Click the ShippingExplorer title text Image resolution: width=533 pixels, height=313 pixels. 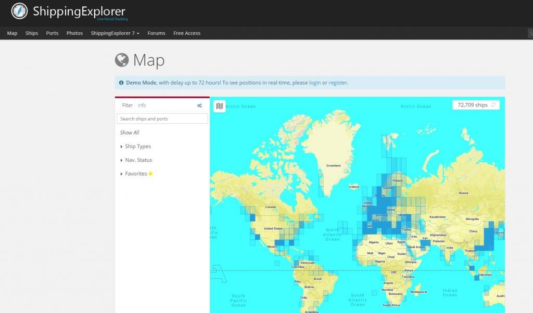pos(79,11)
